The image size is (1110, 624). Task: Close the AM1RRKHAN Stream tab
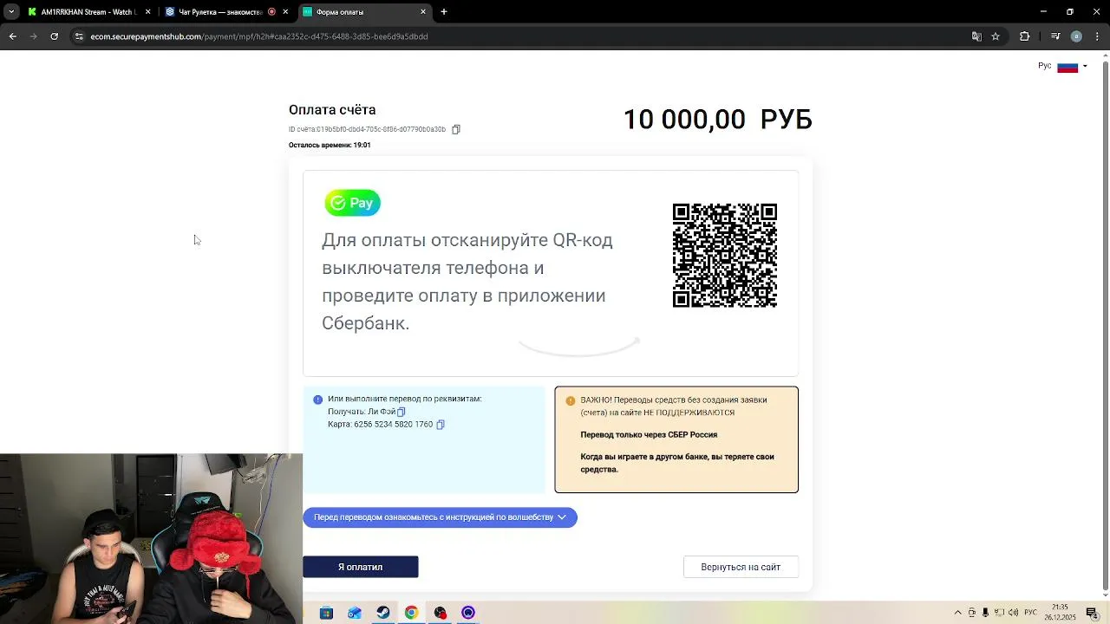(147, 12)
